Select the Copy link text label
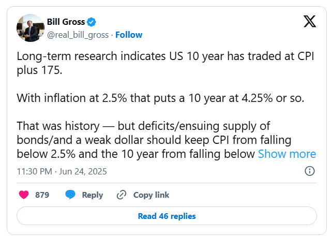Image resolution: width=332 pixels, height=236 pixels. (x=151, y=195)
